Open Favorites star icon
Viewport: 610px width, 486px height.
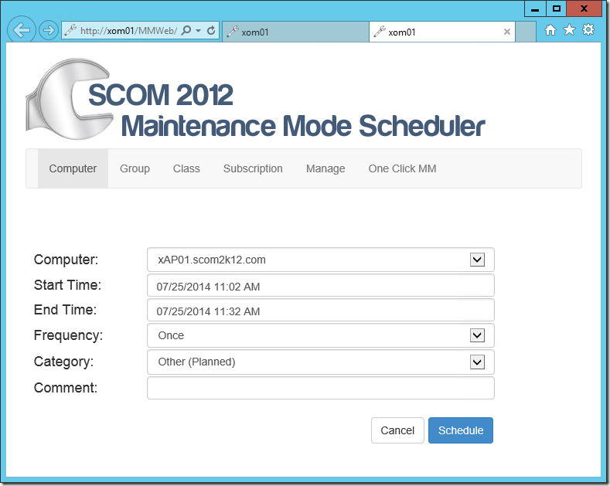tap(569, 29)
